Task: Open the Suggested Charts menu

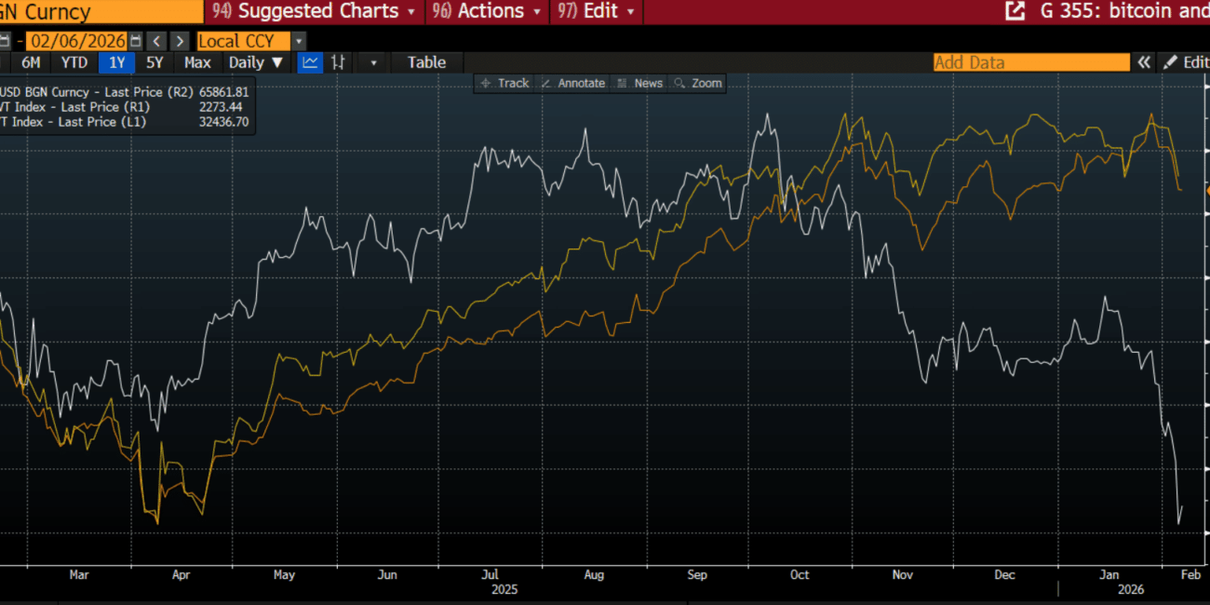Action: [316, 11]
